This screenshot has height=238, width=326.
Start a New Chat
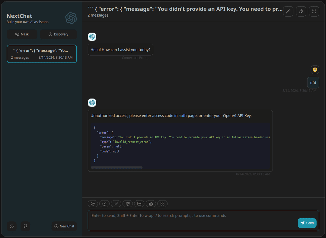(x=64, y=226)
